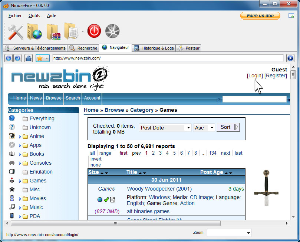Click the URL address bar field
This screenshot has width=300, height=242.
pos(168,58)
